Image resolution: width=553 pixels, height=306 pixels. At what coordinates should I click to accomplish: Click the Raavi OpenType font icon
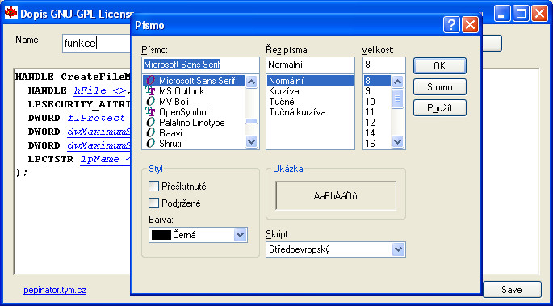tap(151, 133)
